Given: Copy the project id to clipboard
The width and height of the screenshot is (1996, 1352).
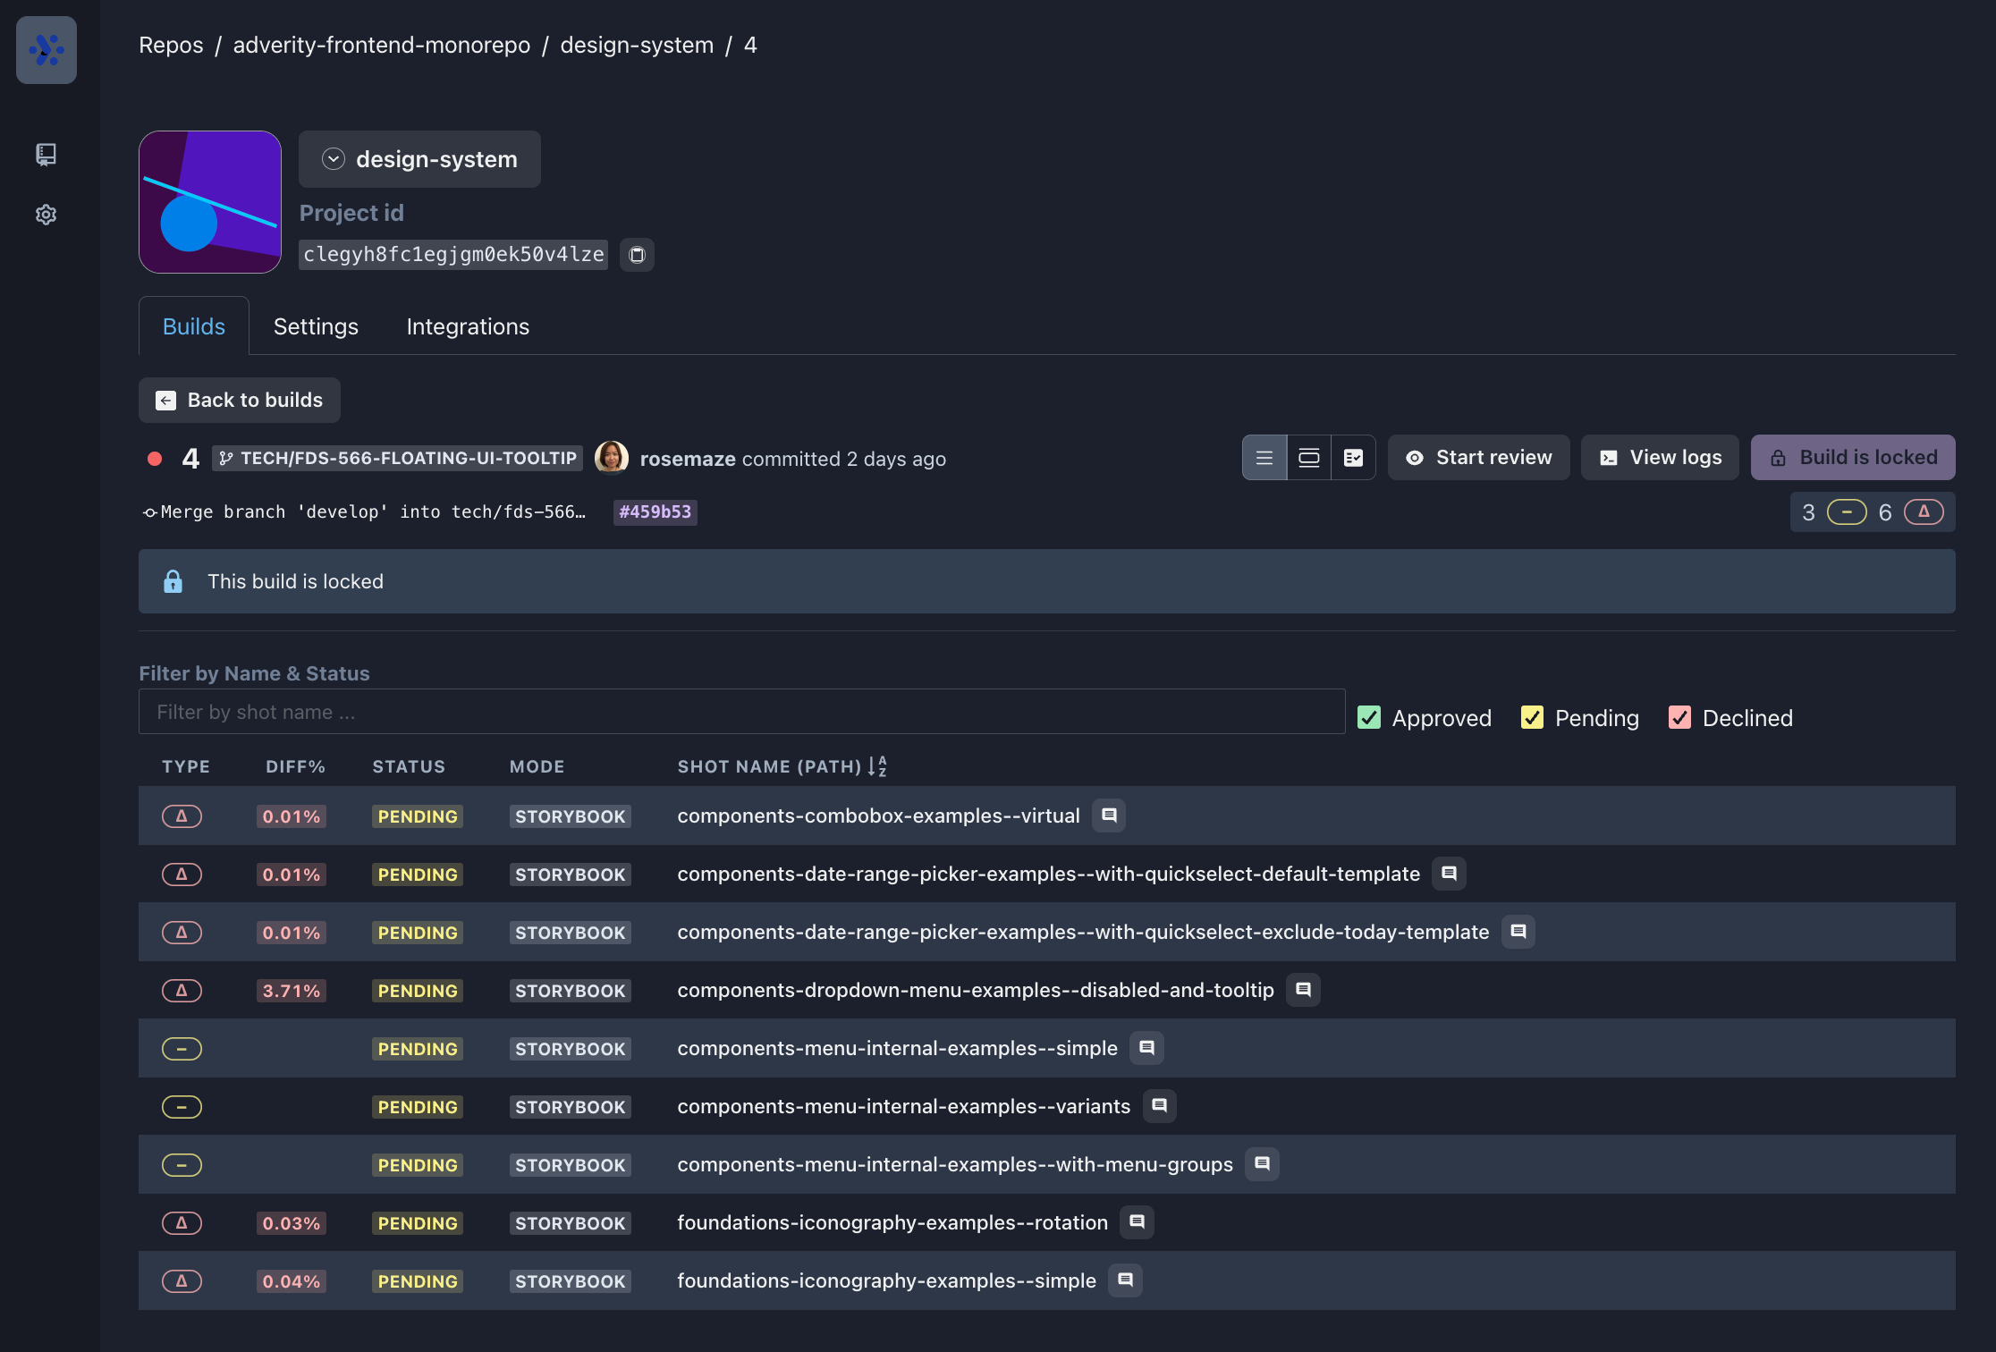Looking at the screenshot, I should tap(637, 255).
